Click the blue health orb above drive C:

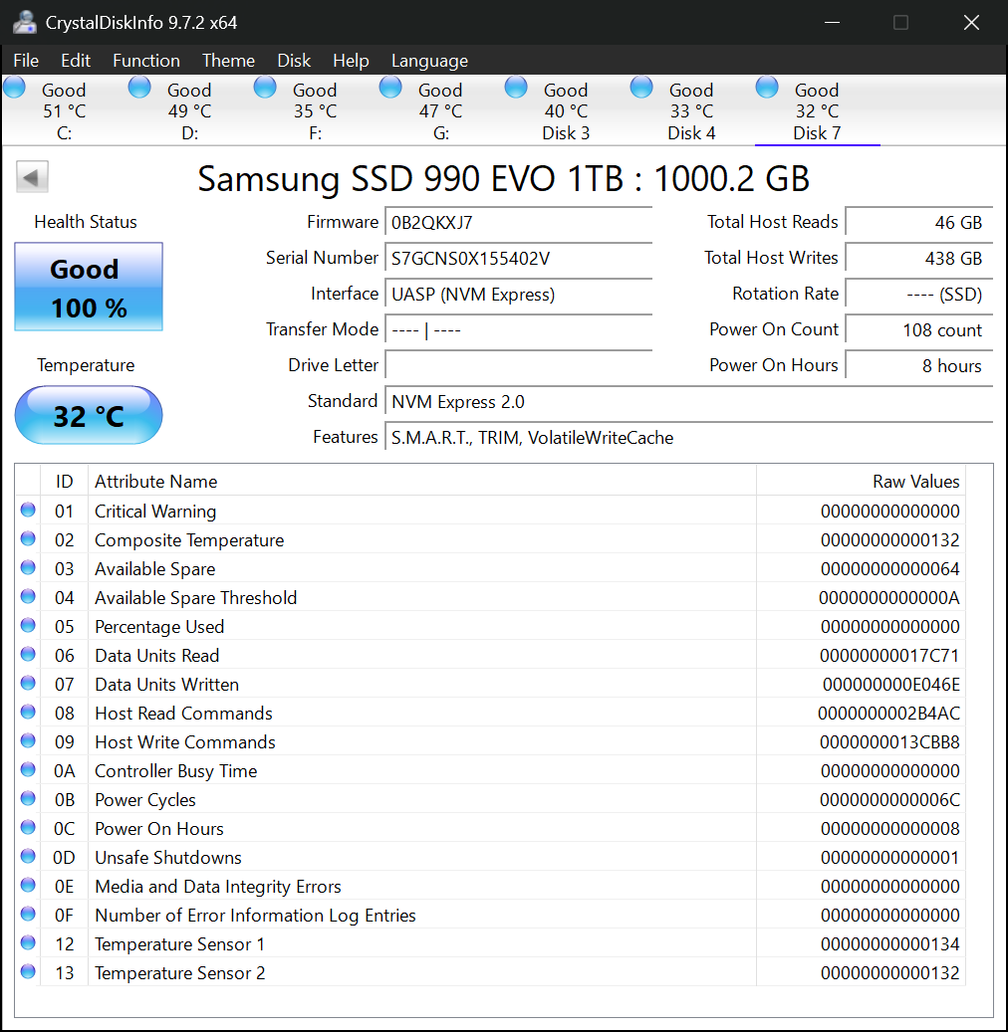pos(14,88)
